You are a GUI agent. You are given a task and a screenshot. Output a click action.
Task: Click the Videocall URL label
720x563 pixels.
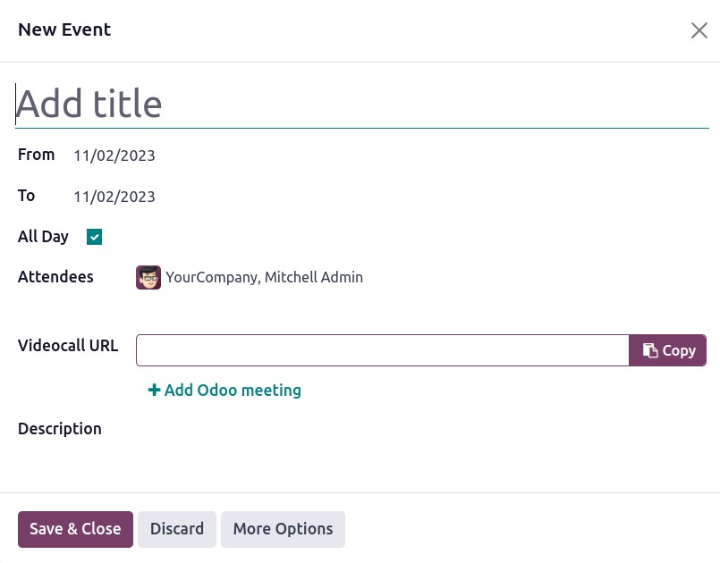pos(68,346)
